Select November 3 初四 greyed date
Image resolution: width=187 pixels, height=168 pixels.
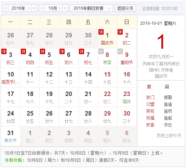pyautogui.click(x=69, y=136)
